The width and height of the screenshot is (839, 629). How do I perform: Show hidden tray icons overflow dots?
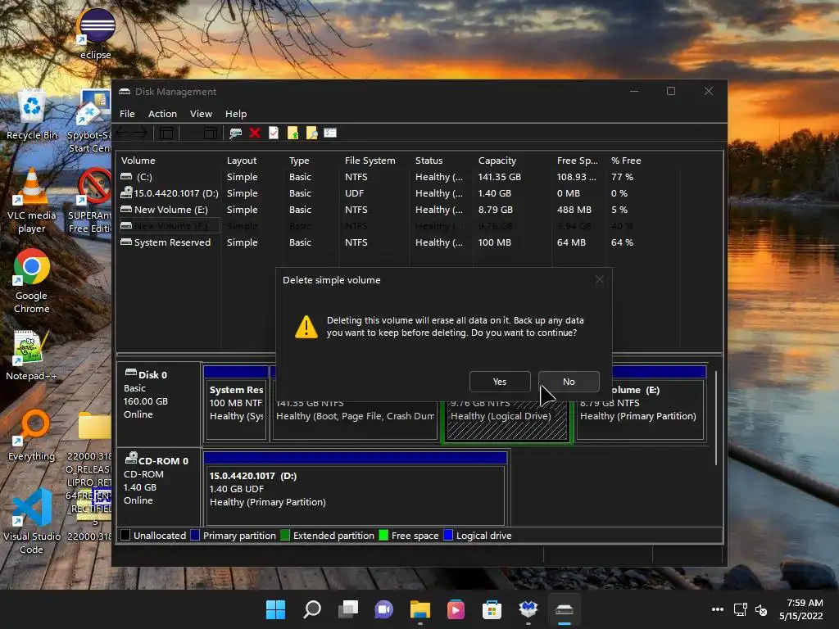click(718, 609)
